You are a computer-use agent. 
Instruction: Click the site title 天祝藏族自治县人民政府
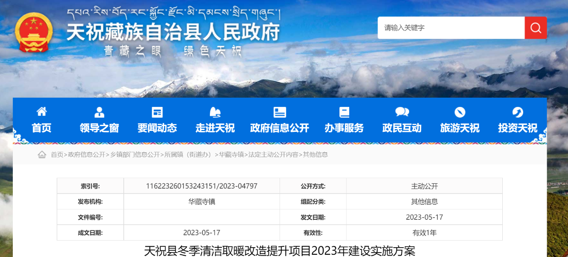tap(174, 32)
